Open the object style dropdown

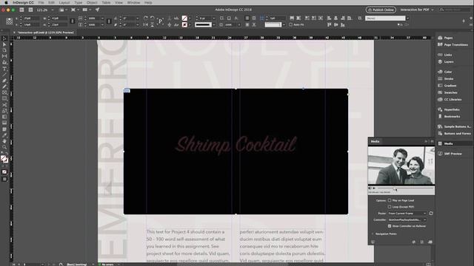click(x=407, y=18)
